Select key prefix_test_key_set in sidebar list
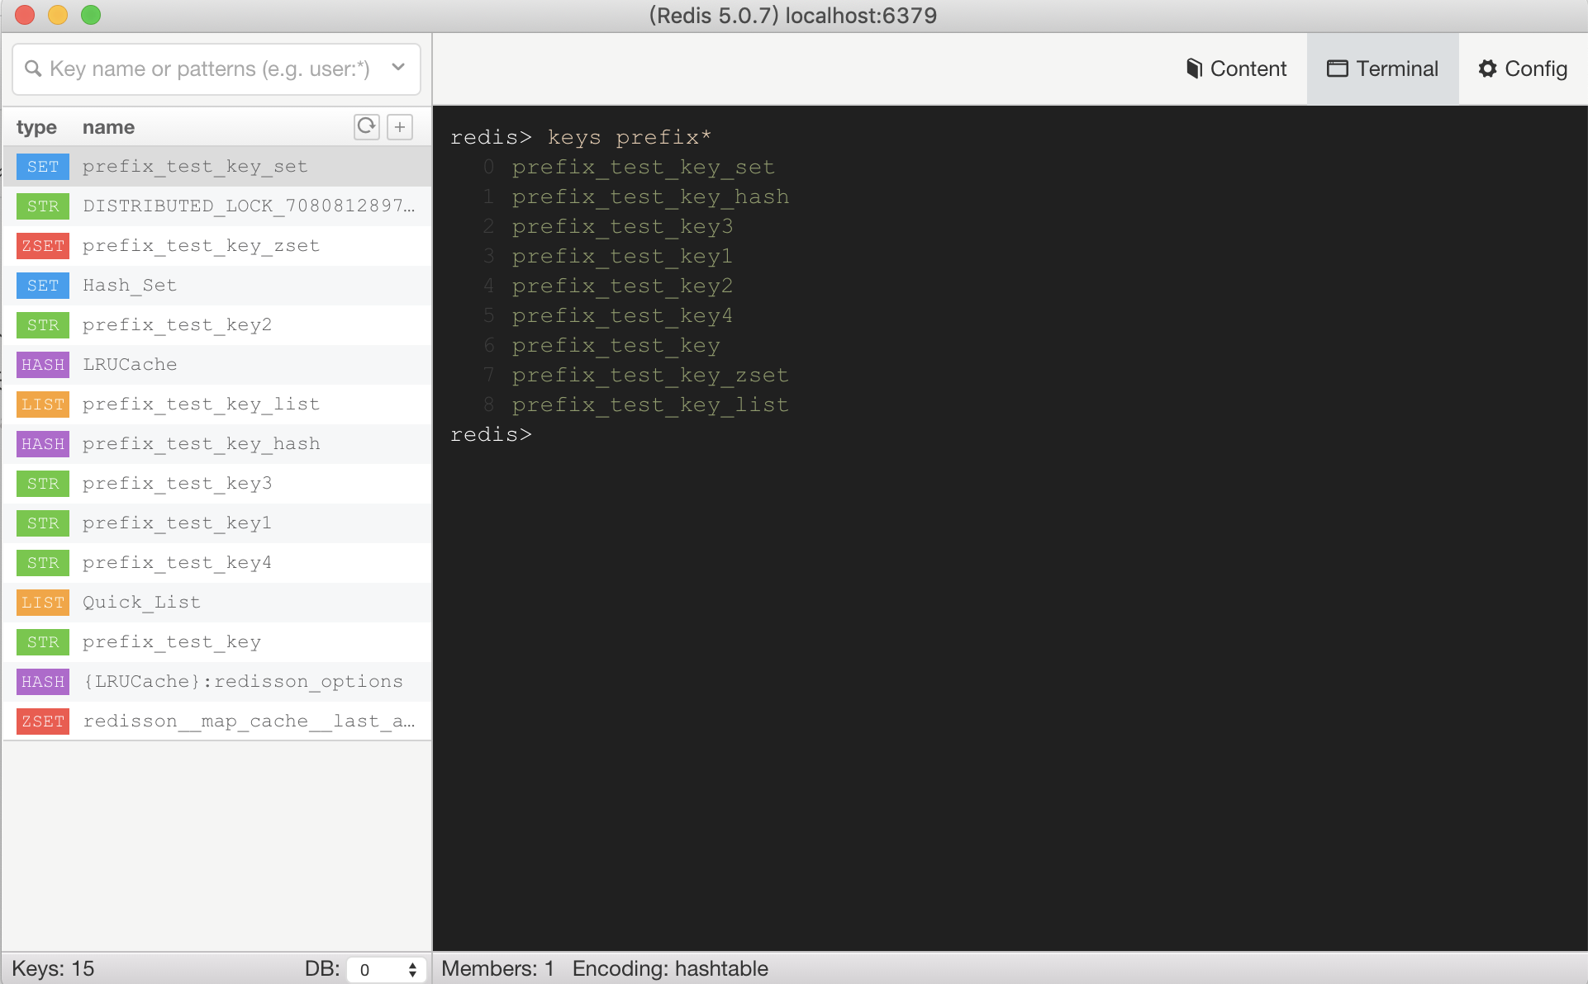The image size is (1588, 984). 216,167
